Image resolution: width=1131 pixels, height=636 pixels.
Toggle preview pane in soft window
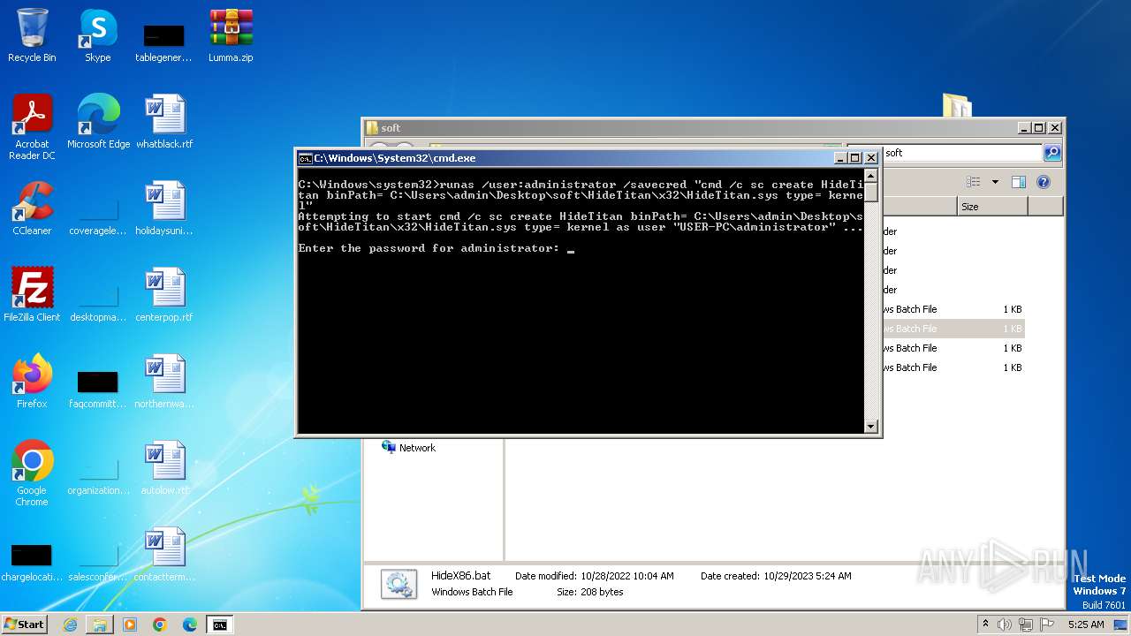click(1019, 182)
